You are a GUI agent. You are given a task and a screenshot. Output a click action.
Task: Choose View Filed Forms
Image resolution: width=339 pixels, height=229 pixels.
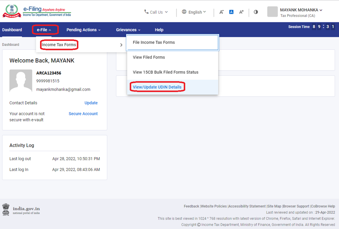tap(172, 57)
